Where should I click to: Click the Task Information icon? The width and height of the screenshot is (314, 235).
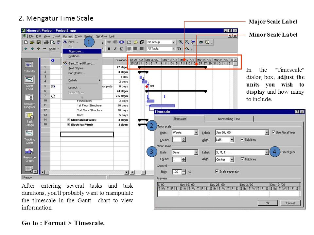pyautogui.click(x=130, y=42)
